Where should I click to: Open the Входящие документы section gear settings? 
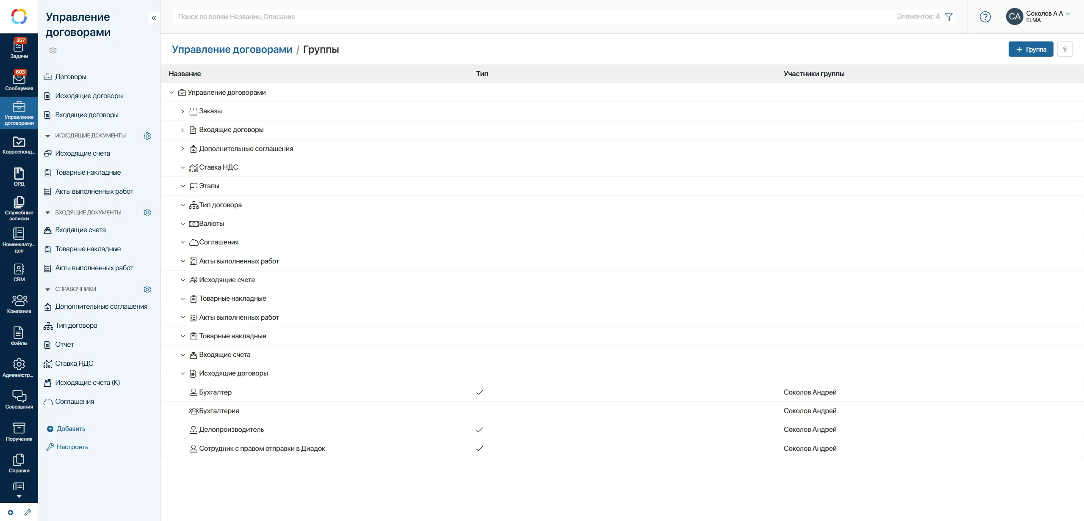pyautogui.click(x=147, y=212)
